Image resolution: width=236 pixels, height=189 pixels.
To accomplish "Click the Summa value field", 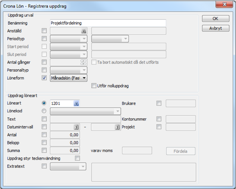I will (65, 151).
